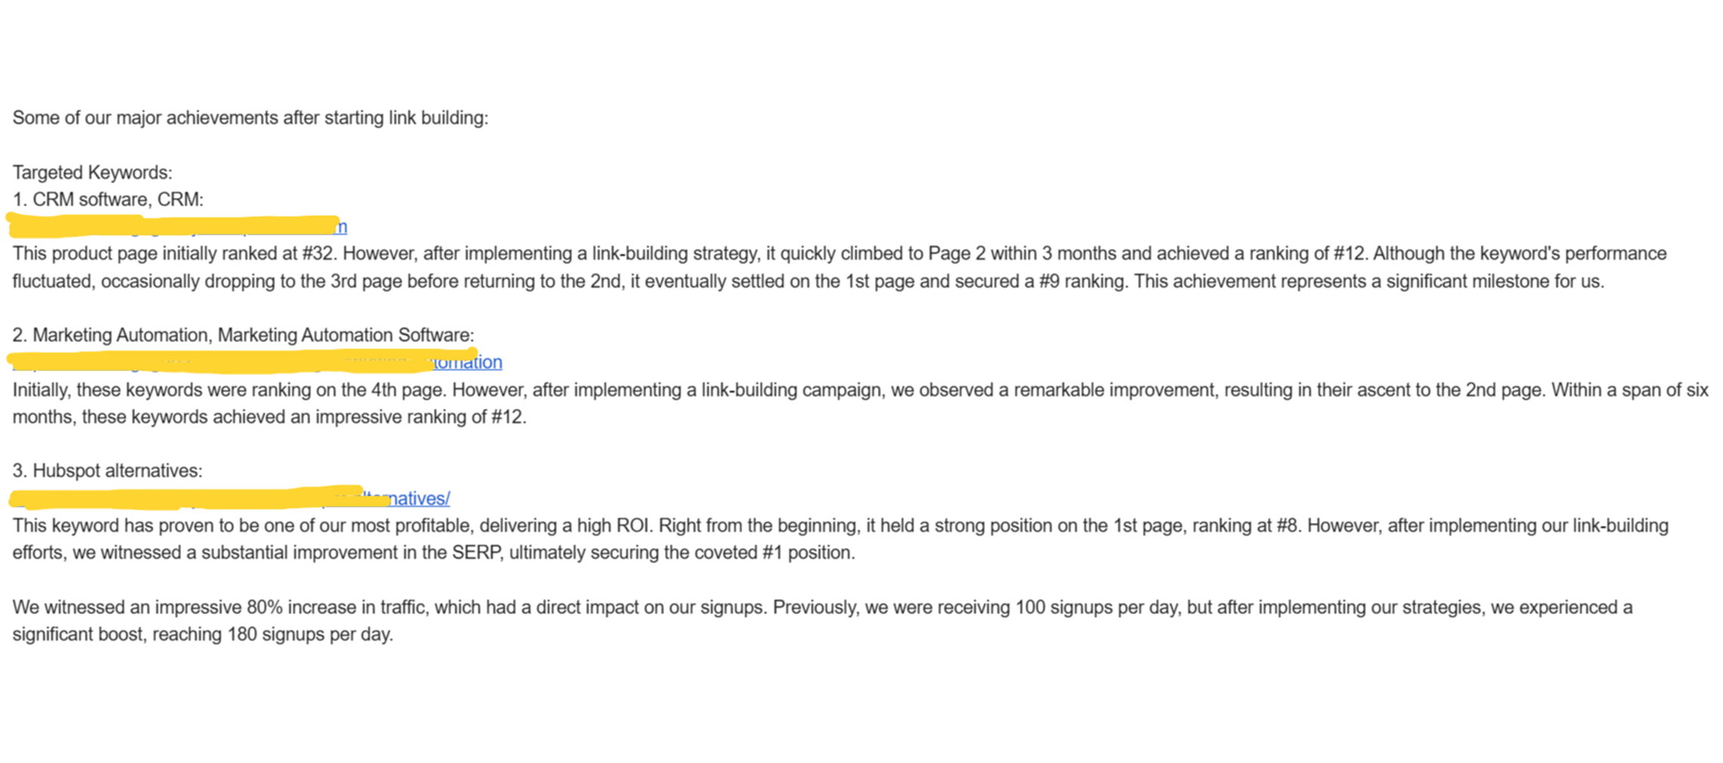Open the link ending in "tomation"
Viewport: 1723px width, 763px height.
468,363
